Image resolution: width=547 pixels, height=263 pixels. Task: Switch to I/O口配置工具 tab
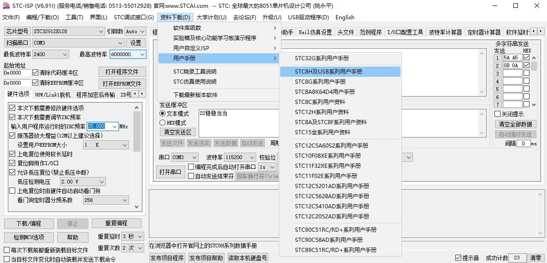(405, 32)
